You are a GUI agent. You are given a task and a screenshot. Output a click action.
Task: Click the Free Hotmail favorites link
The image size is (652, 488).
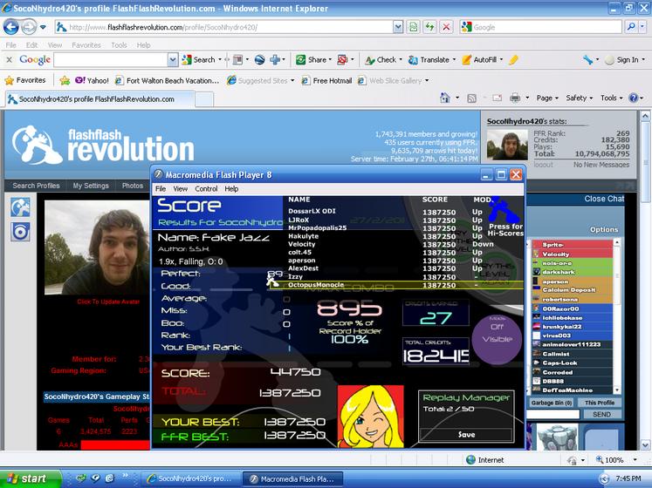click(x=326, y=80)
